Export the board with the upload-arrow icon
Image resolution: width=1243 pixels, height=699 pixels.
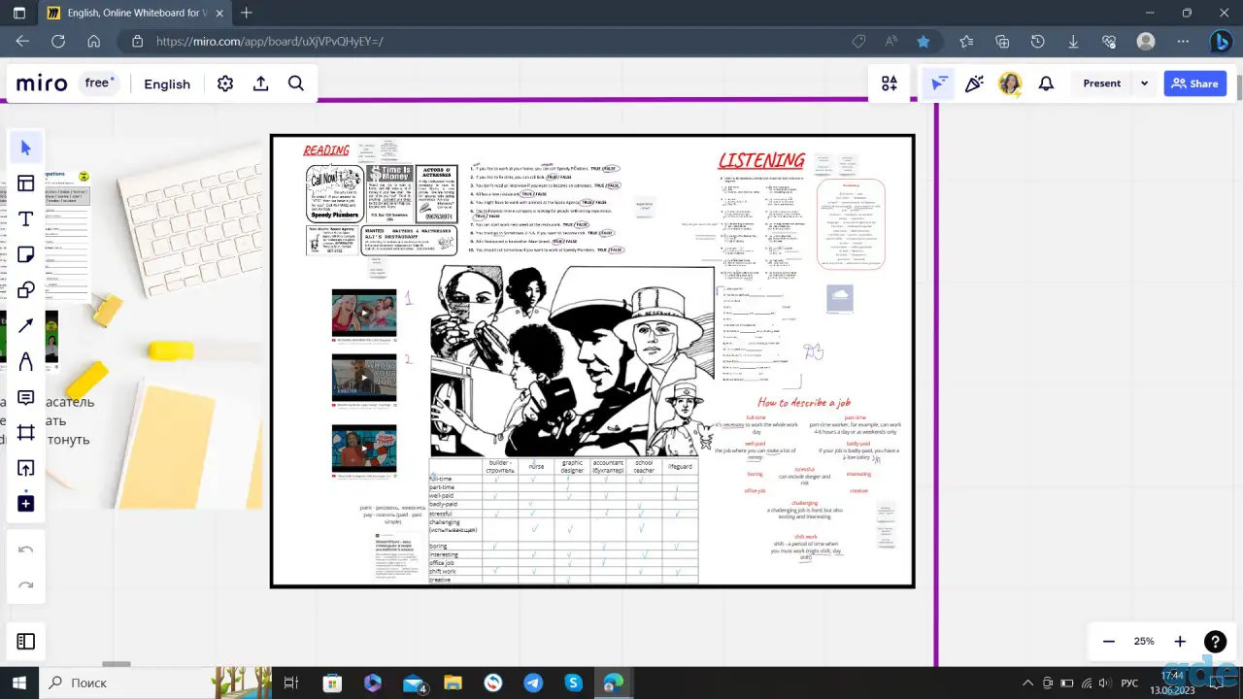[x=260, y=83]
